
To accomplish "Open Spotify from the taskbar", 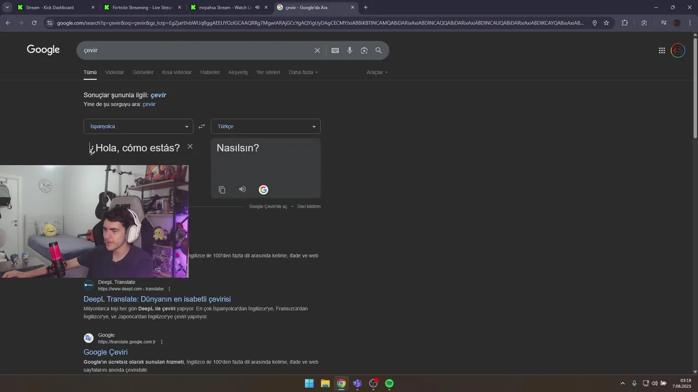I will tap(389, 383).
